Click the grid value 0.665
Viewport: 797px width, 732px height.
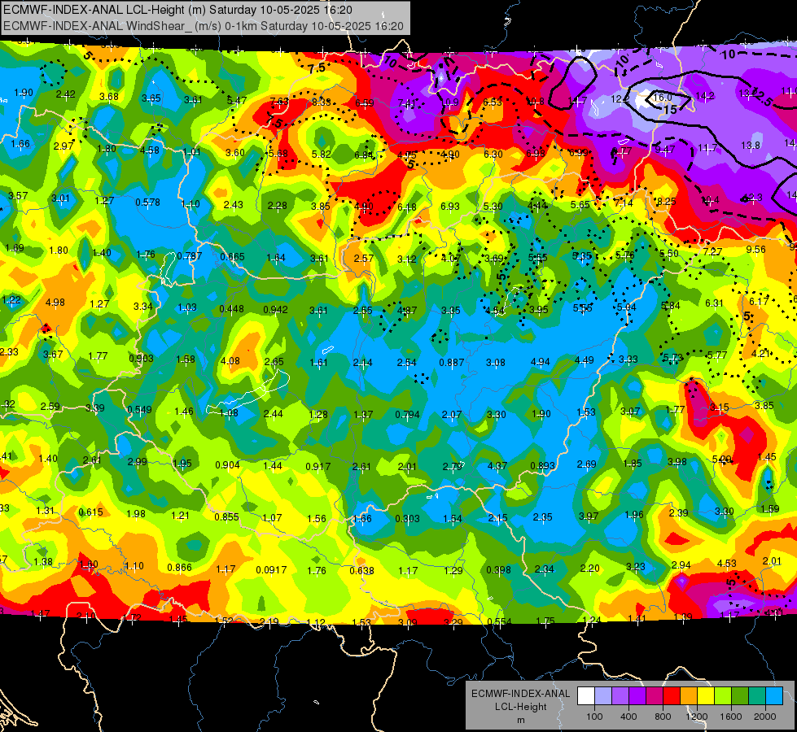(232, 257)
